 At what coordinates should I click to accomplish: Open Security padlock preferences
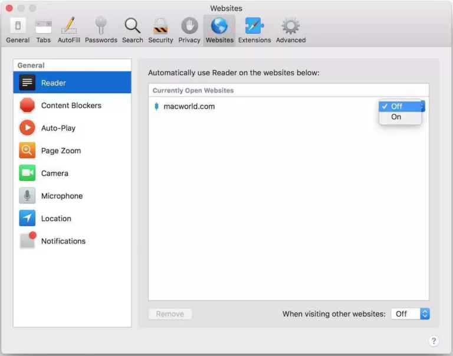[x=160, y=30]
